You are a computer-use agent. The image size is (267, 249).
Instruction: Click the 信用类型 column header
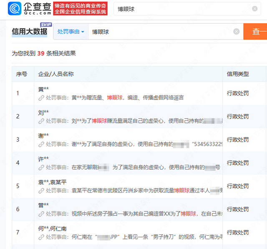coord(238,74)
